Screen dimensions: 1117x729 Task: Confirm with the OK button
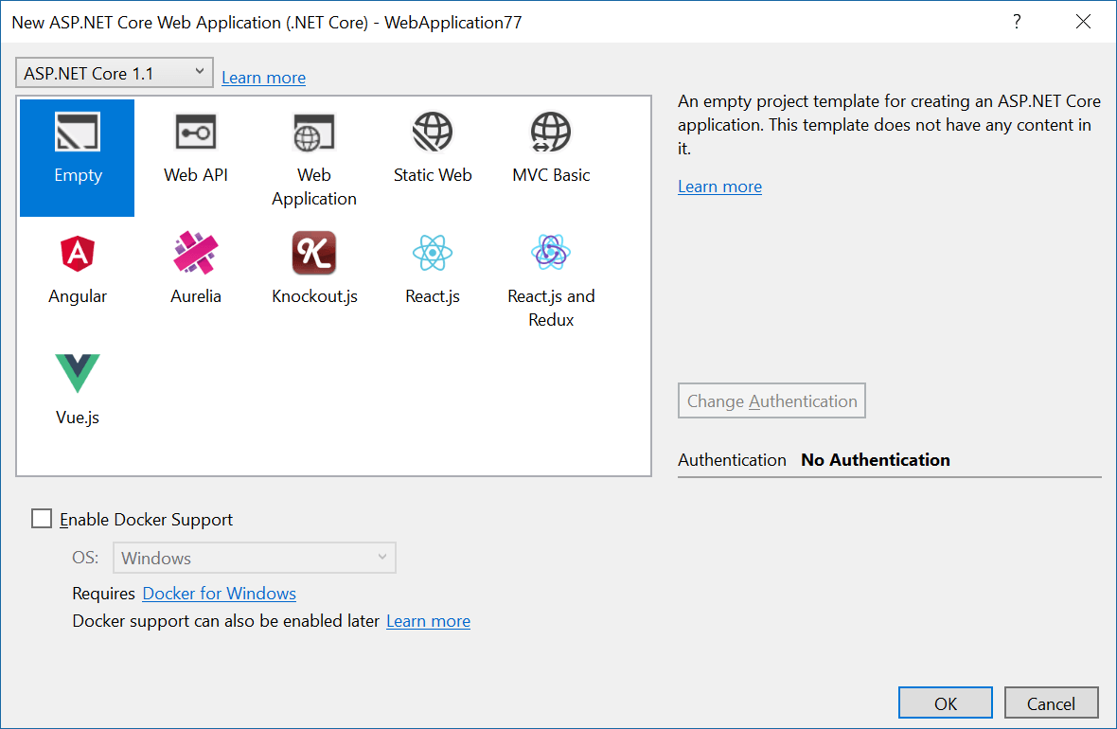pyautogui.click(x=946, y=703)
